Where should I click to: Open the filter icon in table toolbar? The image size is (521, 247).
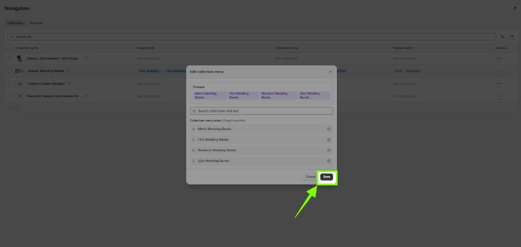coord(512,37)
